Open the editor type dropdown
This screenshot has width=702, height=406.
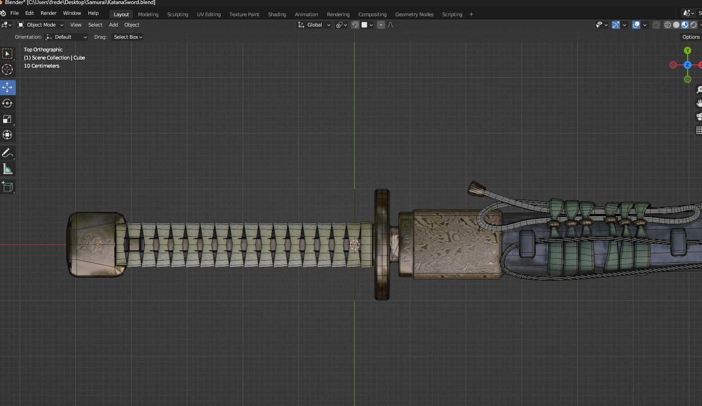(6, 25)
